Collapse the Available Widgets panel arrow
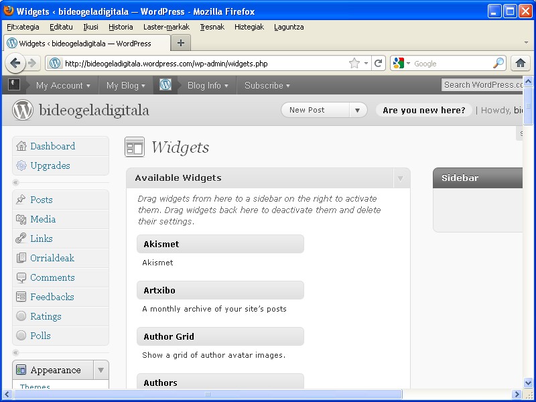 [400, 178]
